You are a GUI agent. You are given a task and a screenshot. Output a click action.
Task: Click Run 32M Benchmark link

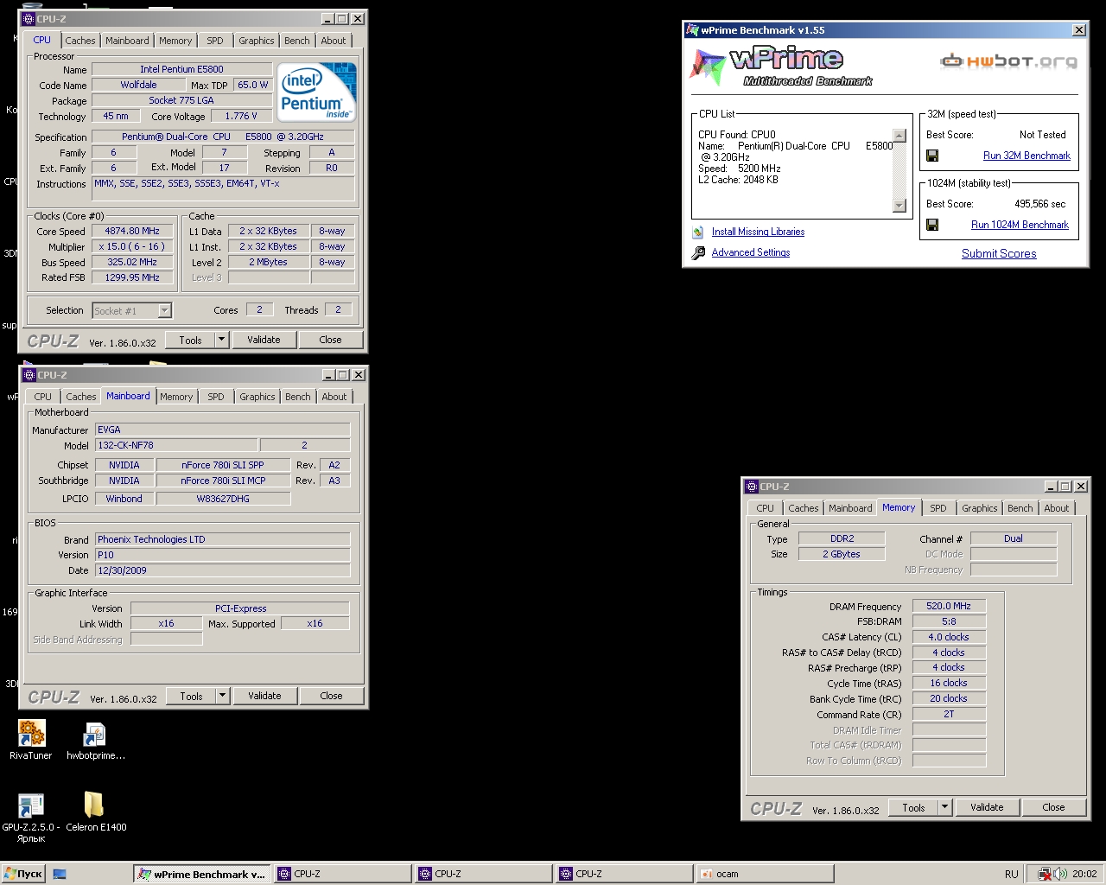coord(1027,156)
